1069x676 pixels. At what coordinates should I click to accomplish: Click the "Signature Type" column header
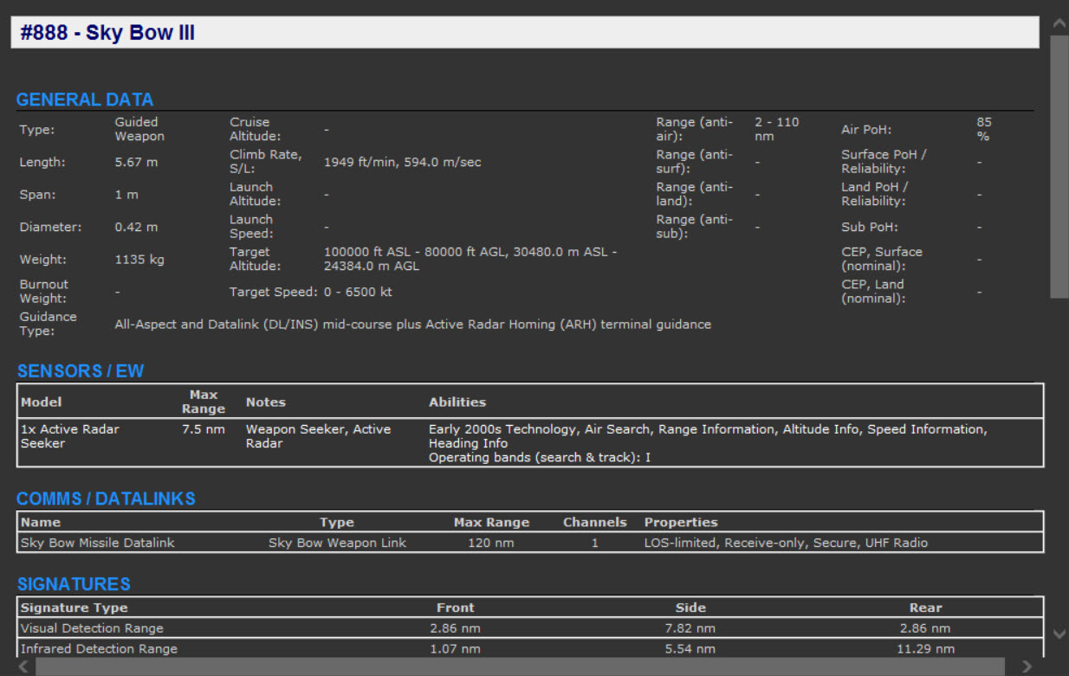tap(75, 608)
